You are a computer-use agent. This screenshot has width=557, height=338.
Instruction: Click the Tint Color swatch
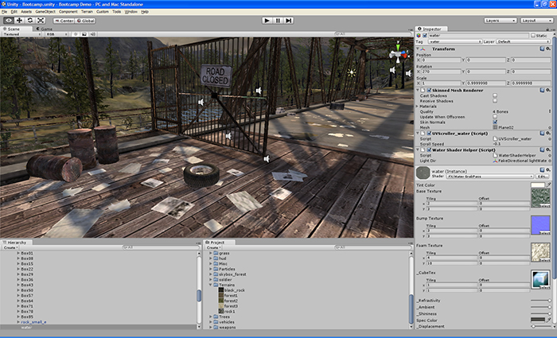pos(537,185)
